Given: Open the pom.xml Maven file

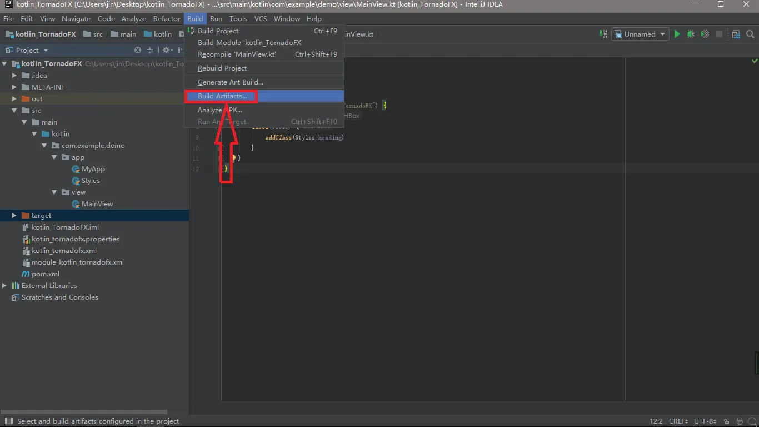Looking at the screenshot, I should pos(41,274).
